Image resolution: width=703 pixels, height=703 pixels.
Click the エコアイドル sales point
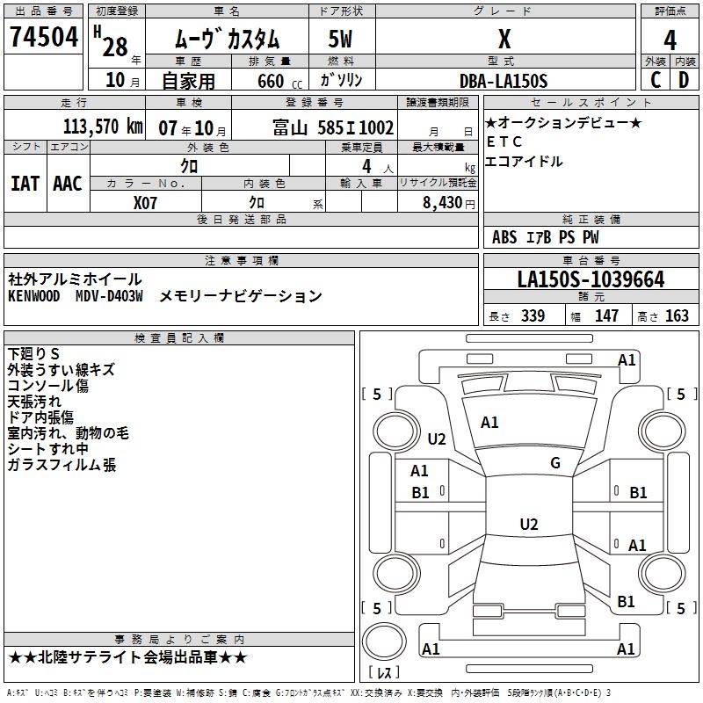(x=524, y=162)
